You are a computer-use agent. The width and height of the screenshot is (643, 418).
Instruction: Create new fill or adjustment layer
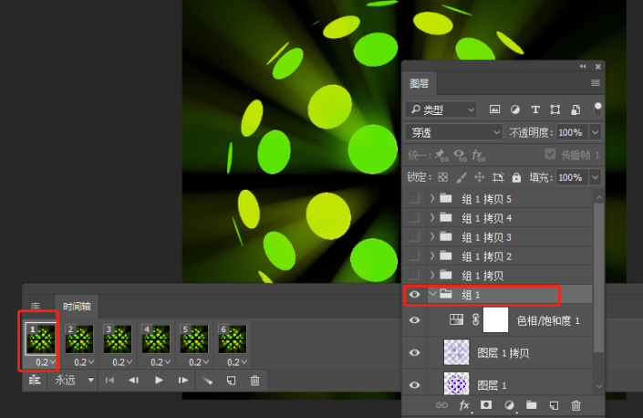point(509,404)
